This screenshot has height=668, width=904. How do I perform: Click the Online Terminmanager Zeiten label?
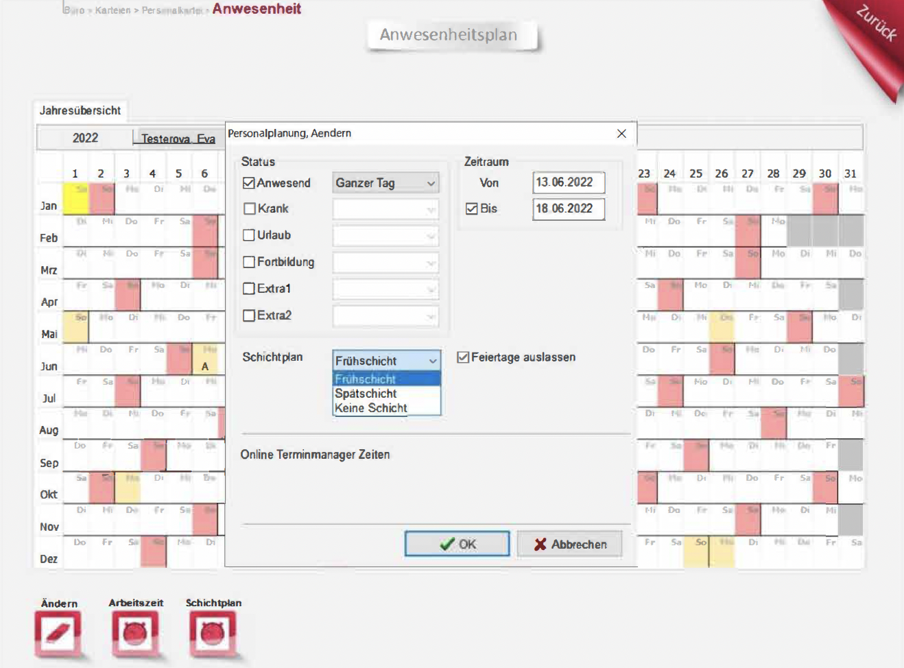coord(315,455)
